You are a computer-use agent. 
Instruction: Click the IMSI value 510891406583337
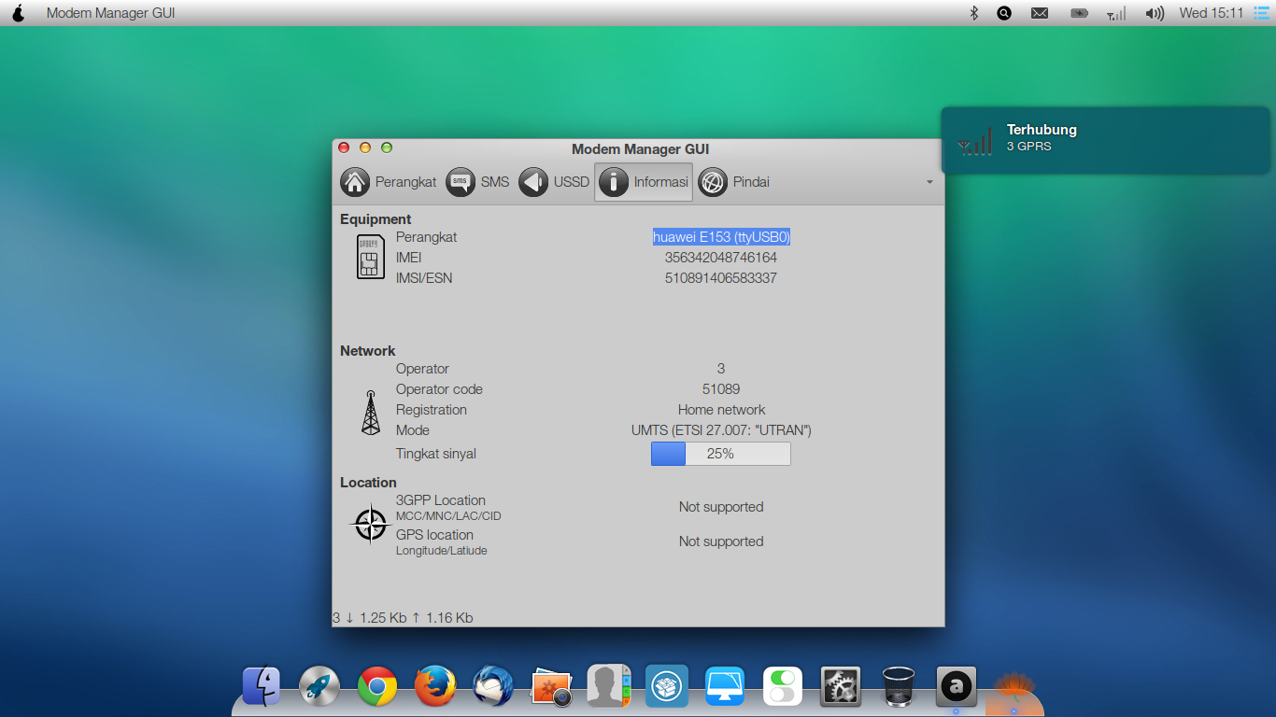[721, 278]
